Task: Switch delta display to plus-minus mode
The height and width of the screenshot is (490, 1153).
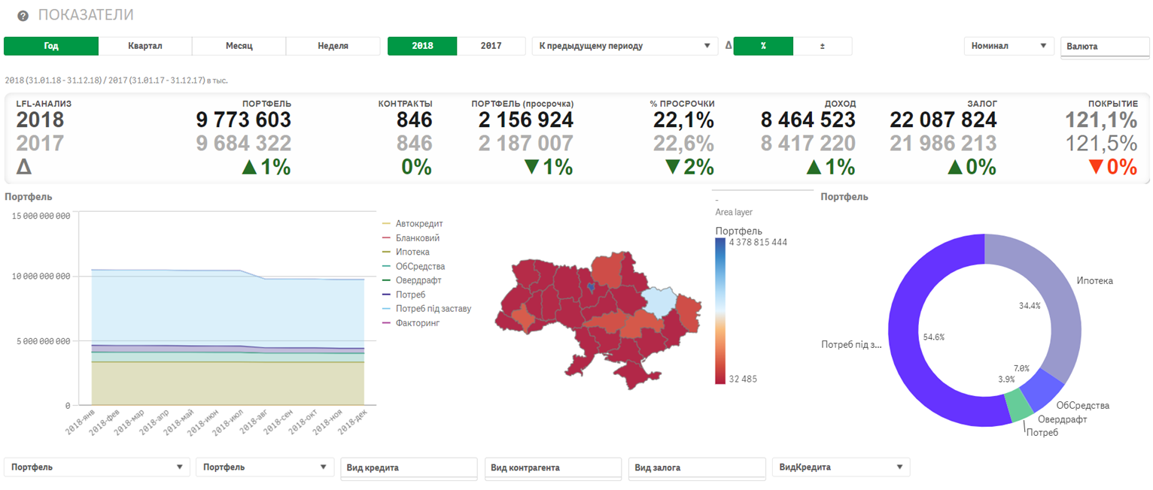Action: [822, 46]
